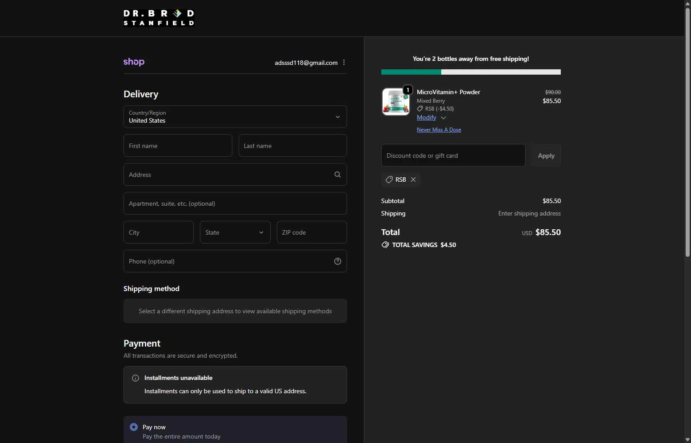The image size is (691, 443).
Task: Click the phone field help question icon
Action: pos(338,261)
